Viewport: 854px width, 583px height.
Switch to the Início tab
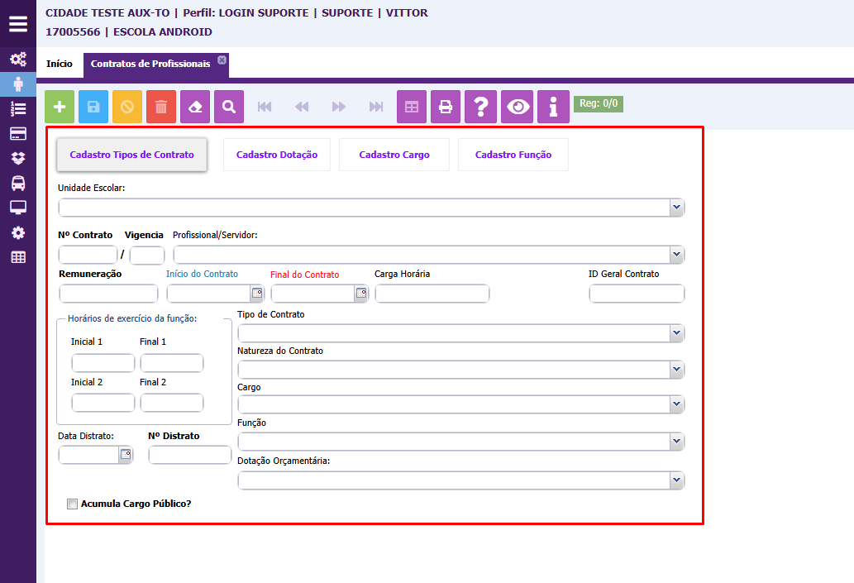point(59,64)
